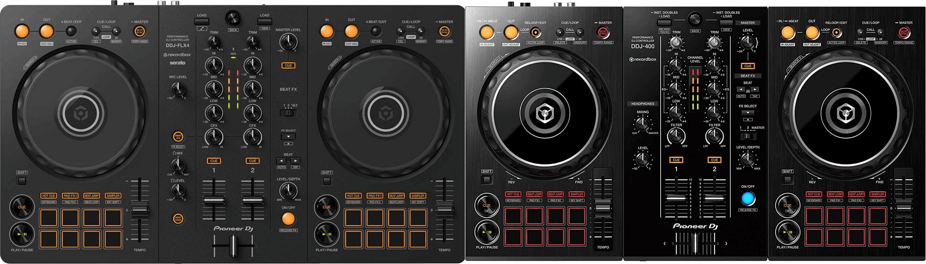Click the 2X loop arrow on DDJ-FLX4 left deck
This screenshot has width=926, height=264.
click(116, 31)
